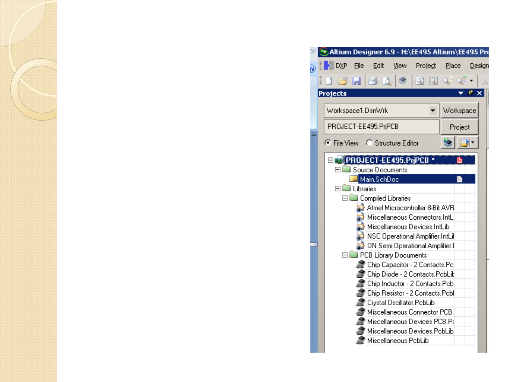Collapse the PROJECT-EE495.PrjPCB tree node
This screenshot has width=510, height=382.
tap(330, 160)
